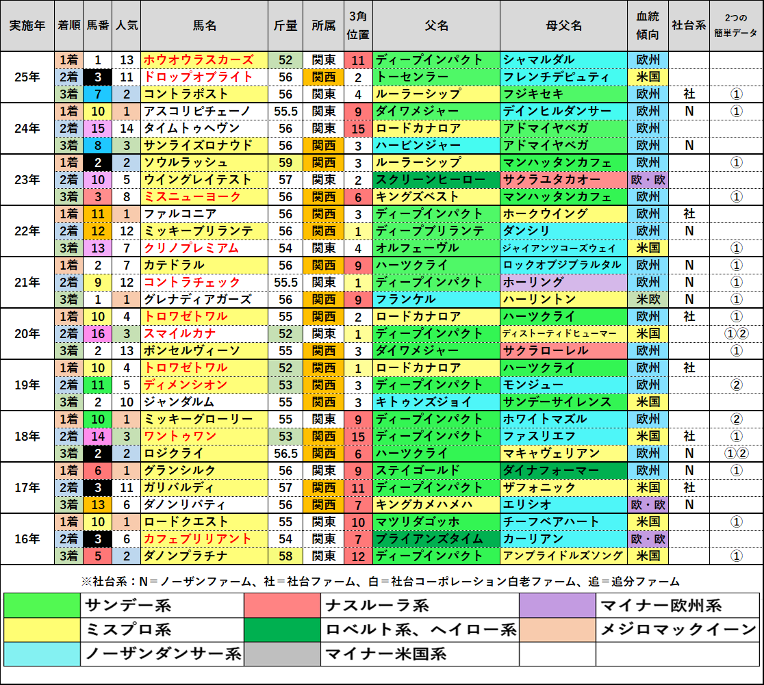Select the 19年 year cell

point(27,385)
